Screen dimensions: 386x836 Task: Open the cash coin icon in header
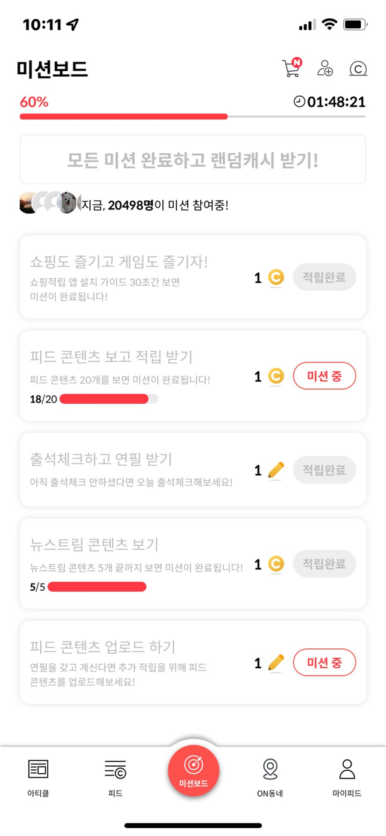[x=358, y=69]
